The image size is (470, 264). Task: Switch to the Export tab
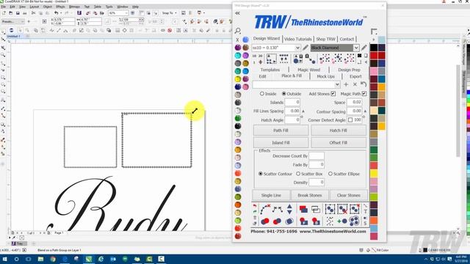[x=355, y=76]
